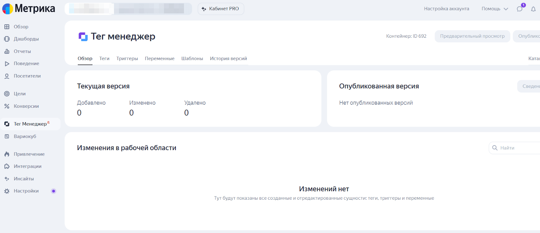The width and height of the screenshot is (540, 233).
Task: Open Настройки gear icon in sidebar
Action: click(7, 191)
